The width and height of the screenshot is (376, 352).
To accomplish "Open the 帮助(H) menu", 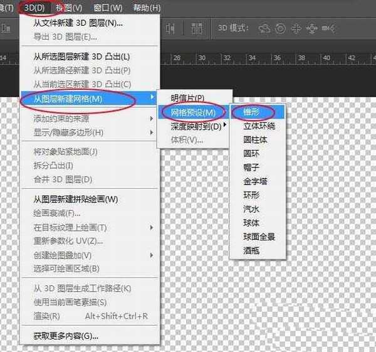I will (x=146, y=8).
